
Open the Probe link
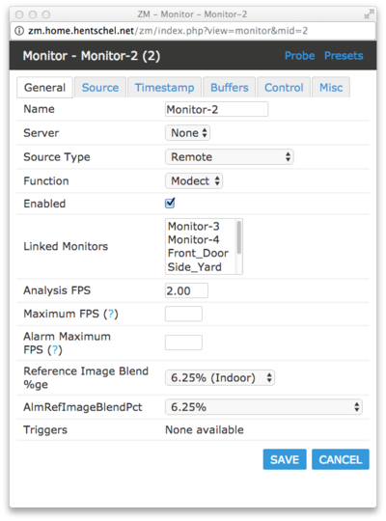coord(299,56)
